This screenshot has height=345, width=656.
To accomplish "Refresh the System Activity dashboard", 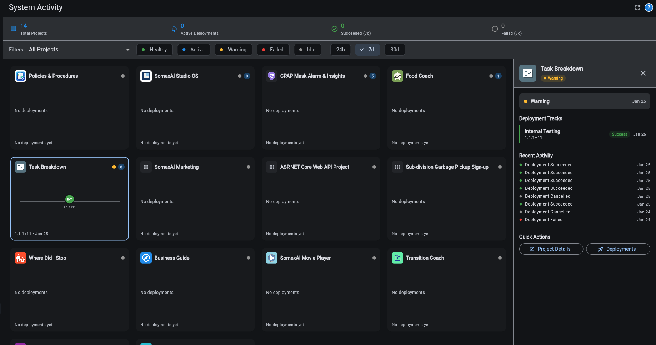I will click(637, 7).
